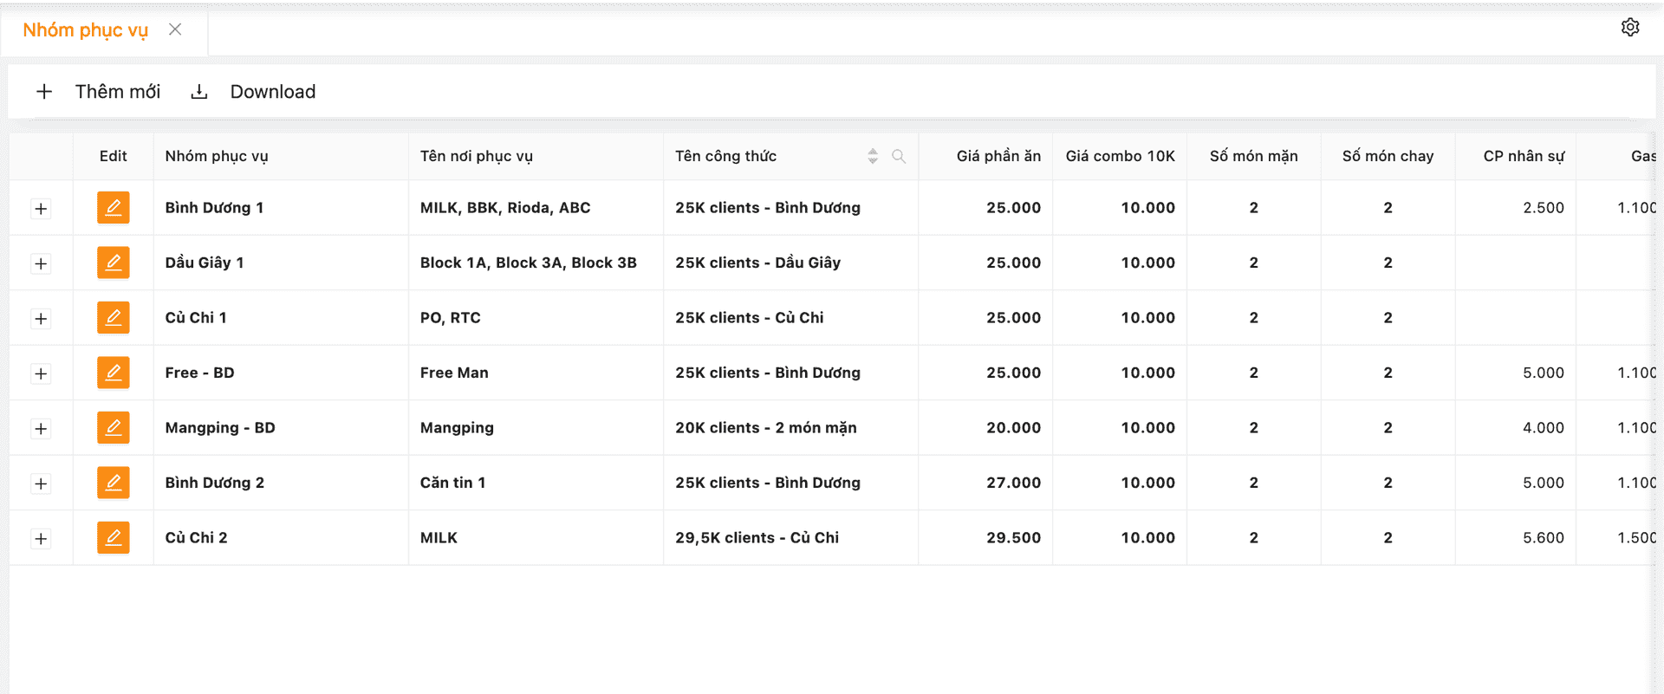
Task: Close the Nhóm phục vụ tab
Action: point(175,29)
